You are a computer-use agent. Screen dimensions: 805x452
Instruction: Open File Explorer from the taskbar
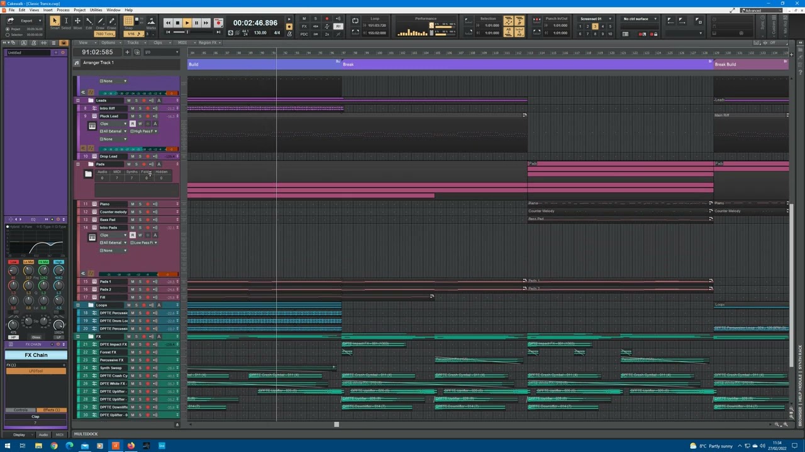[x=38, y=446]
